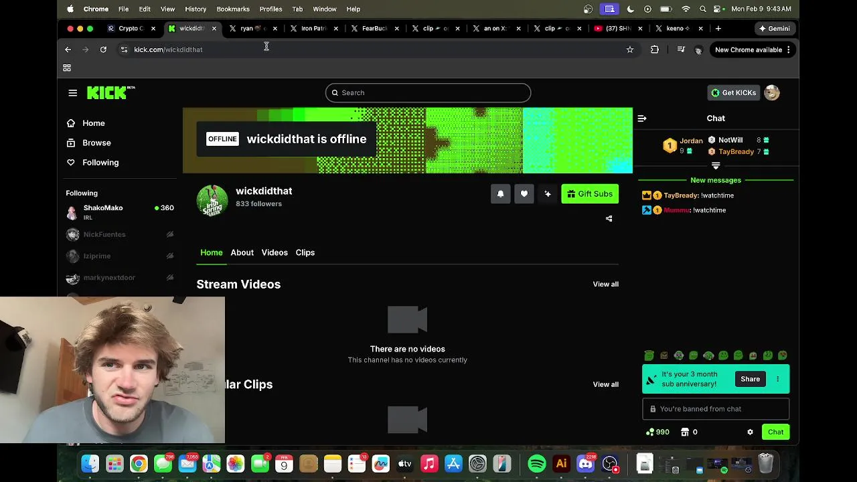Viewport: 857px width, 482px height.
Task: Open the History menu in menu bar
Action: coord(196,9)
